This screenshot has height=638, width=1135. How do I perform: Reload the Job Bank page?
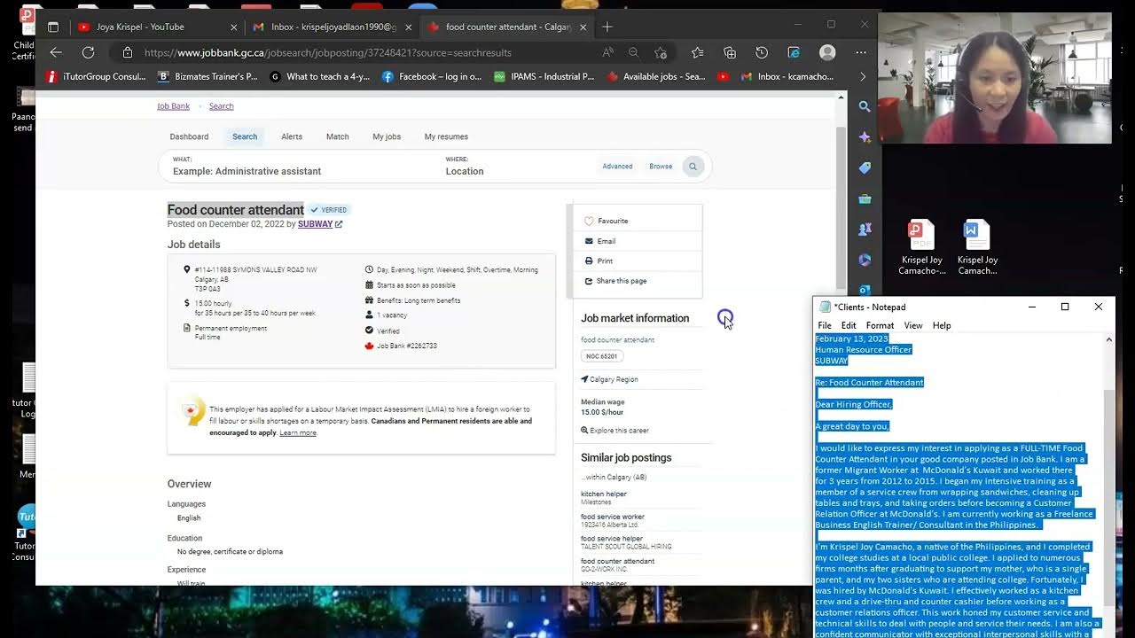pyautogui.click(x=88, y=52)
